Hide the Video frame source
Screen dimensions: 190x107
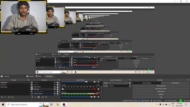click(55, 87)
